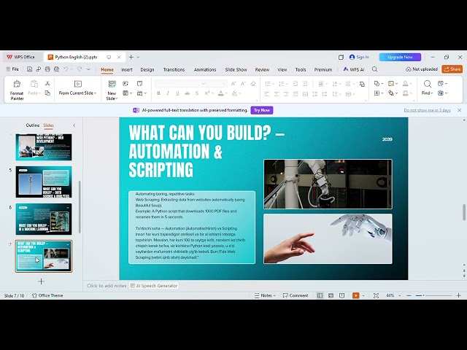Expand the slideshow options arrow in status bar

[x=363, y=295]
